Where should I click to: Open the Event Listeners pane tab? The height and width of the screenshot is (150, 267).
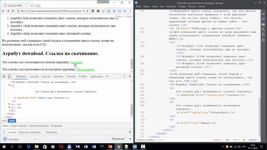(x=19, y=126)
